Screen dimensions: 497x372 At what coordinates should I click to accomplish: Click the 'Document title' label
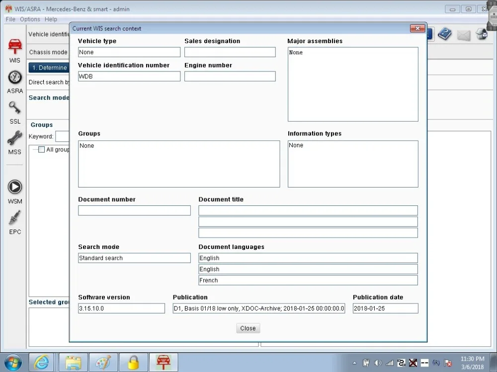point(221,199)
